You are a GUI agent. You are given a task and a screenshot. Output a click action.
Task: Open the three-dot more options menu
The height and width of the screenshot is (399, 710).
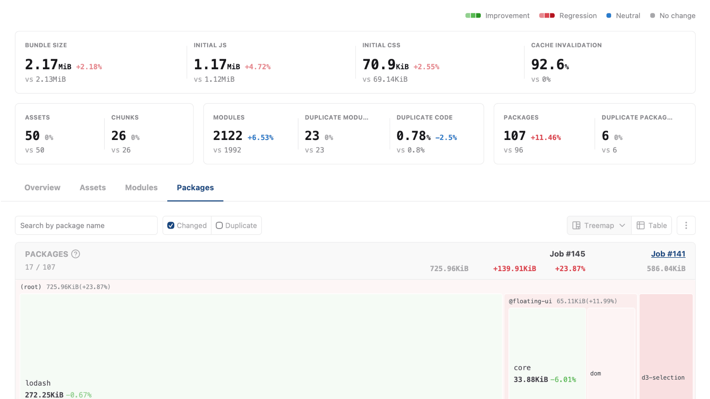[x=686, y=225]
